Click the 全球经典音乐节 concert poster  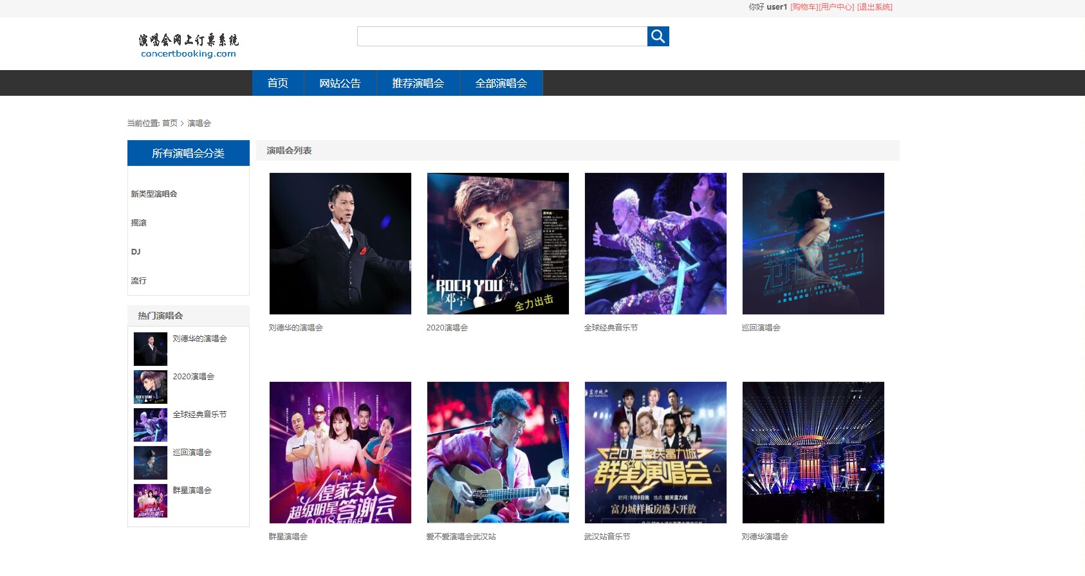(655, 244)
